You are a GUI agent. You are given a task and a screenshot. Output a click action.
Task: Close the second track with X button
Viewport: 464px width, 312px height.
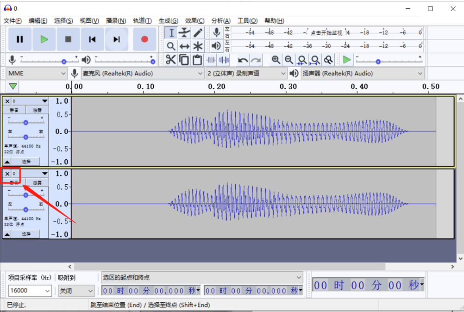(7, 174)
